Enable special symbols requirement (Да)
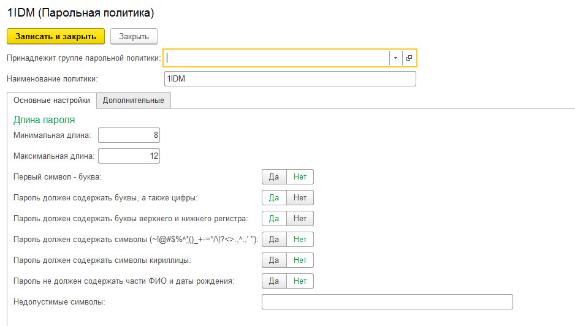 pos(274,239)
